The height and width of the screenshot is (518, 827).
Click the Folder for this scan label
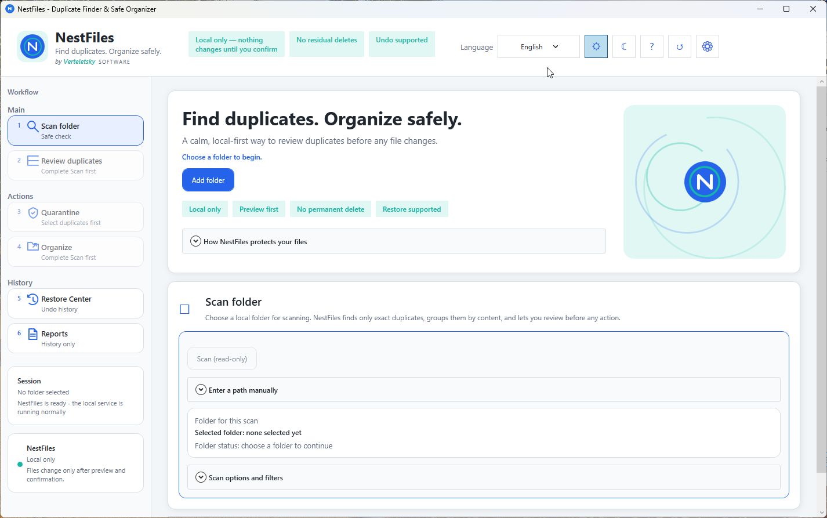pyautogui.click(x=226, y=421)
